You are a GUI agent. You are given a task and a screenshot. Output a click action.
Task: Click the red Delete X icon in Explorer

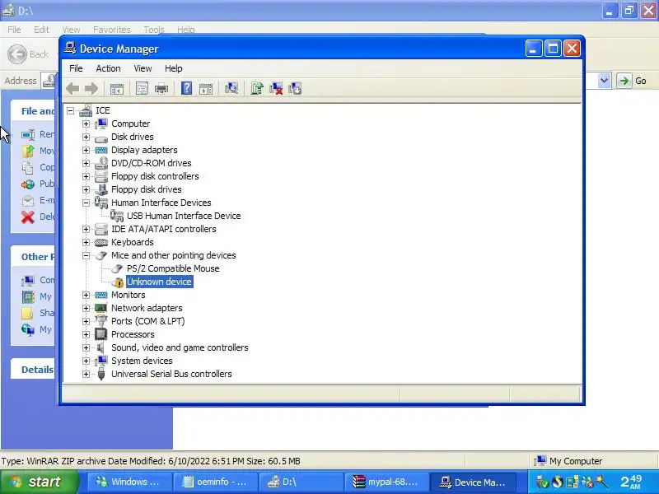coord(28,217)
